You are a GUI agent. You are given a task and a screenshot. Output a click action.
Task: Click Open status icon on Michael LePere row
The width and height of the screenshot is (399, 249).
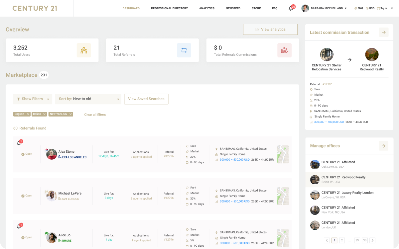[23, 196]
